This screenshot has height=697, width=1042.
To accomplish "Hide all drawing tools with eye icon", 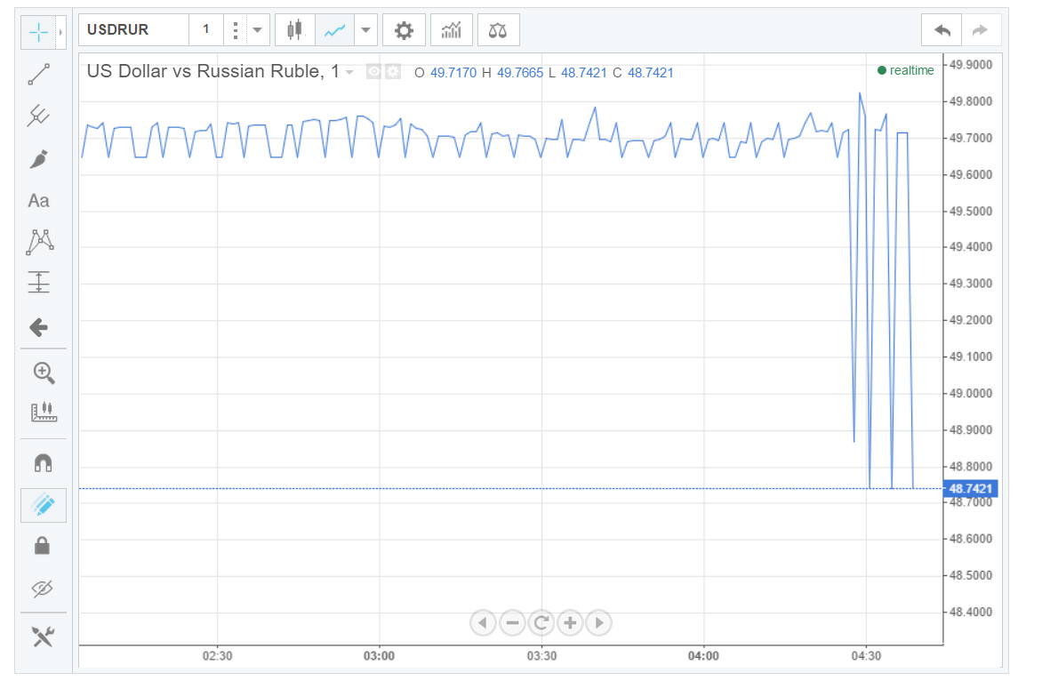I will coord(42,588).
